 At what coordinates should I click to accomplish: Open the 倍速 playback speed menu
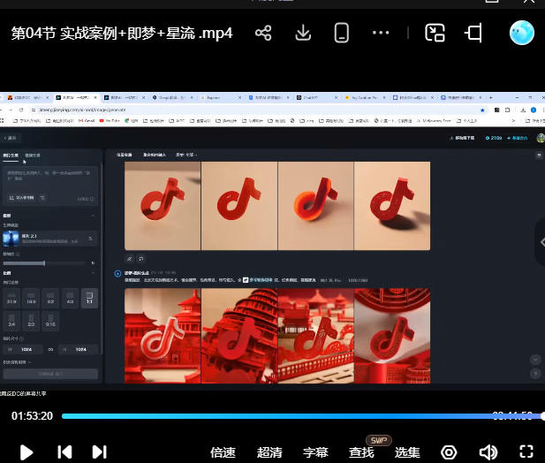(x=223, y=452)
